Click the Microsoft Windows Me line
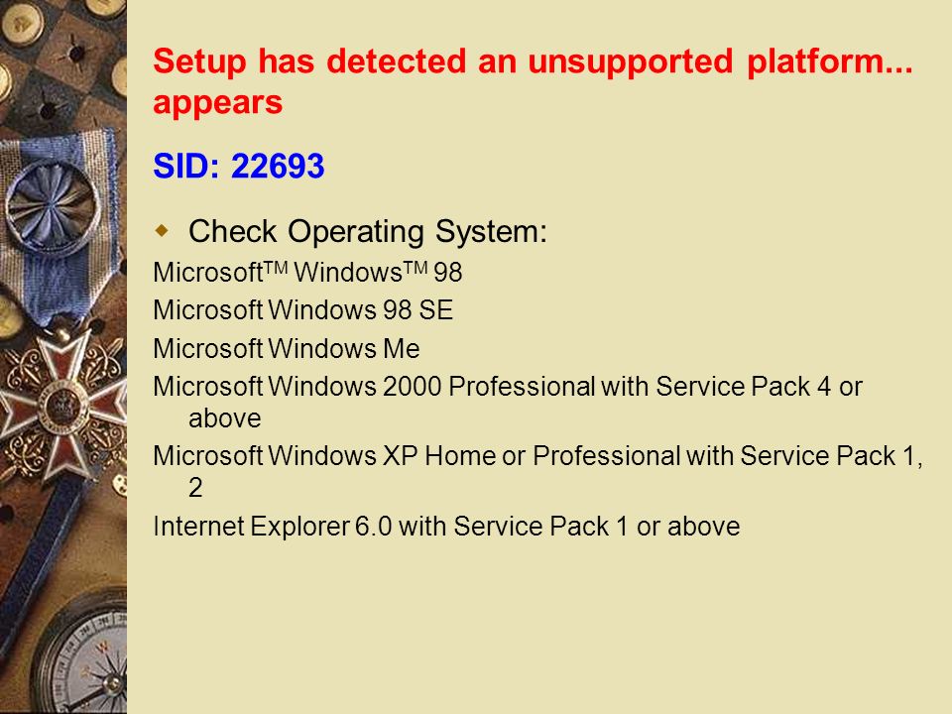This screenshot has height=714, width=952. (x=286, y=348)
